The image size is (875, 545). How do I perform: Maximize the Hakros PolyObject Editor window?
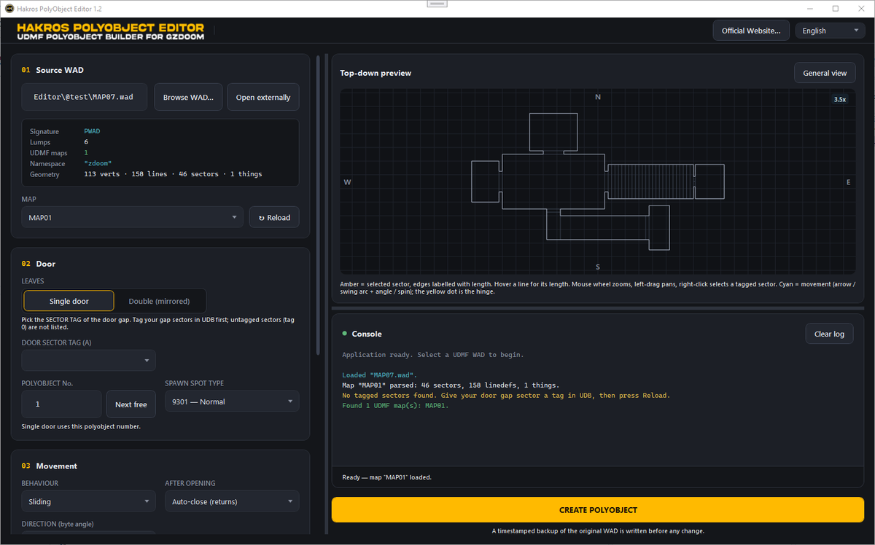(x=835, y=9)
